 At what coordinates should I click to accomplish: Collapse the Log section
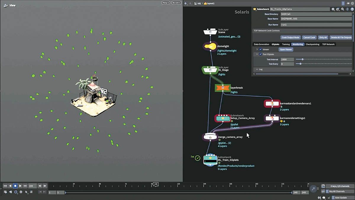click(x=257, y=69)
